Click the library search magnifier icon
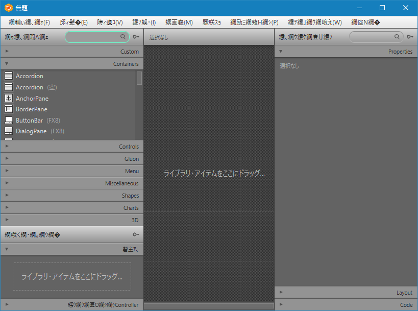The image size is (418, 311). coord(122,37)
